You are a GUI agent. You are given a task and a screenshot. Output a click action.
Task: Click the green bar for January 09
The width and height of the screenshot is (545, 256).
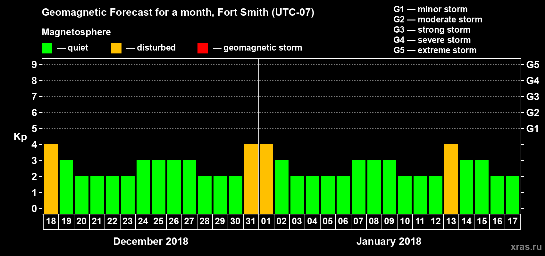[390, 187]
